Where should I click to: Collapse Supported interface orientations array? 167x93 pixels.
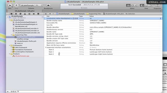coord(46,48)
